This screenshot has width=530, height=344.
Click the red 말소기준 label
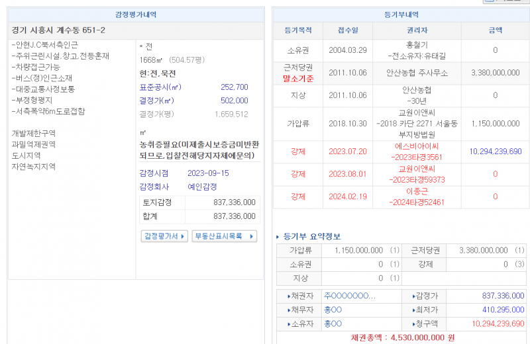[x=297, y=78]
